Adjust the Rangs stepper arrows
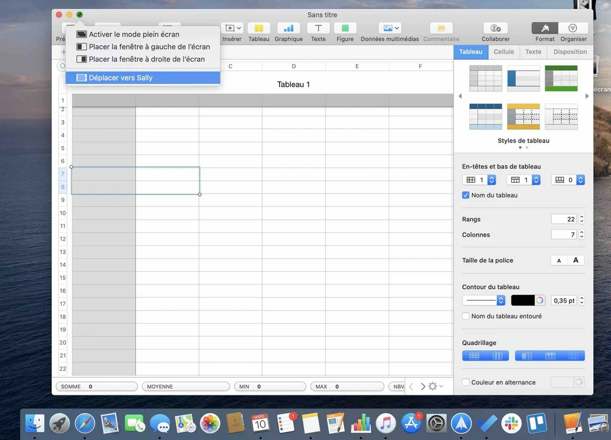 point(582,219)
